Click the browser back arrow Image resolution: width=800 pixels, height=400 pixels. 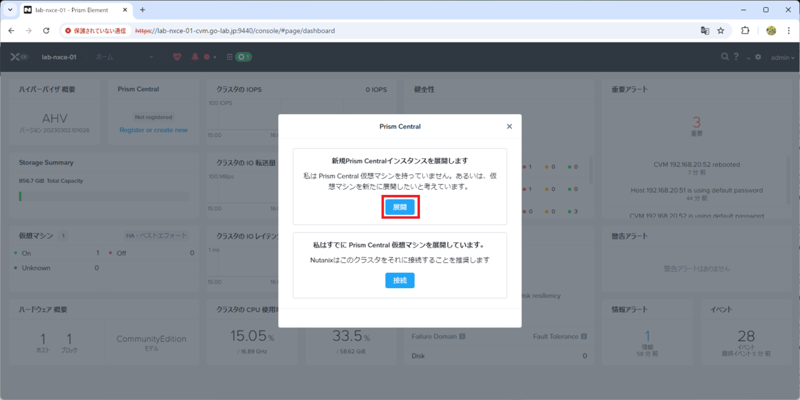[11, 31]
